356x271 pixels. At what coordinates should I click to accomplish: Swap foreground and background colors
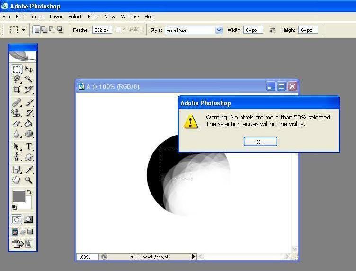coord(29,192)
